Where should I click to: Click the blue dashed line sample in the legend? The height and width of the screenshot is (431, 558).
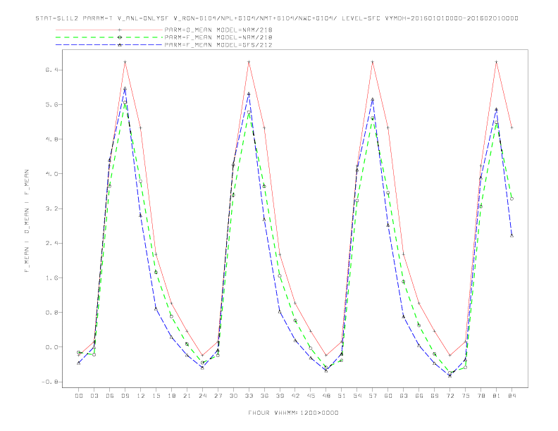tap(109, 45)
